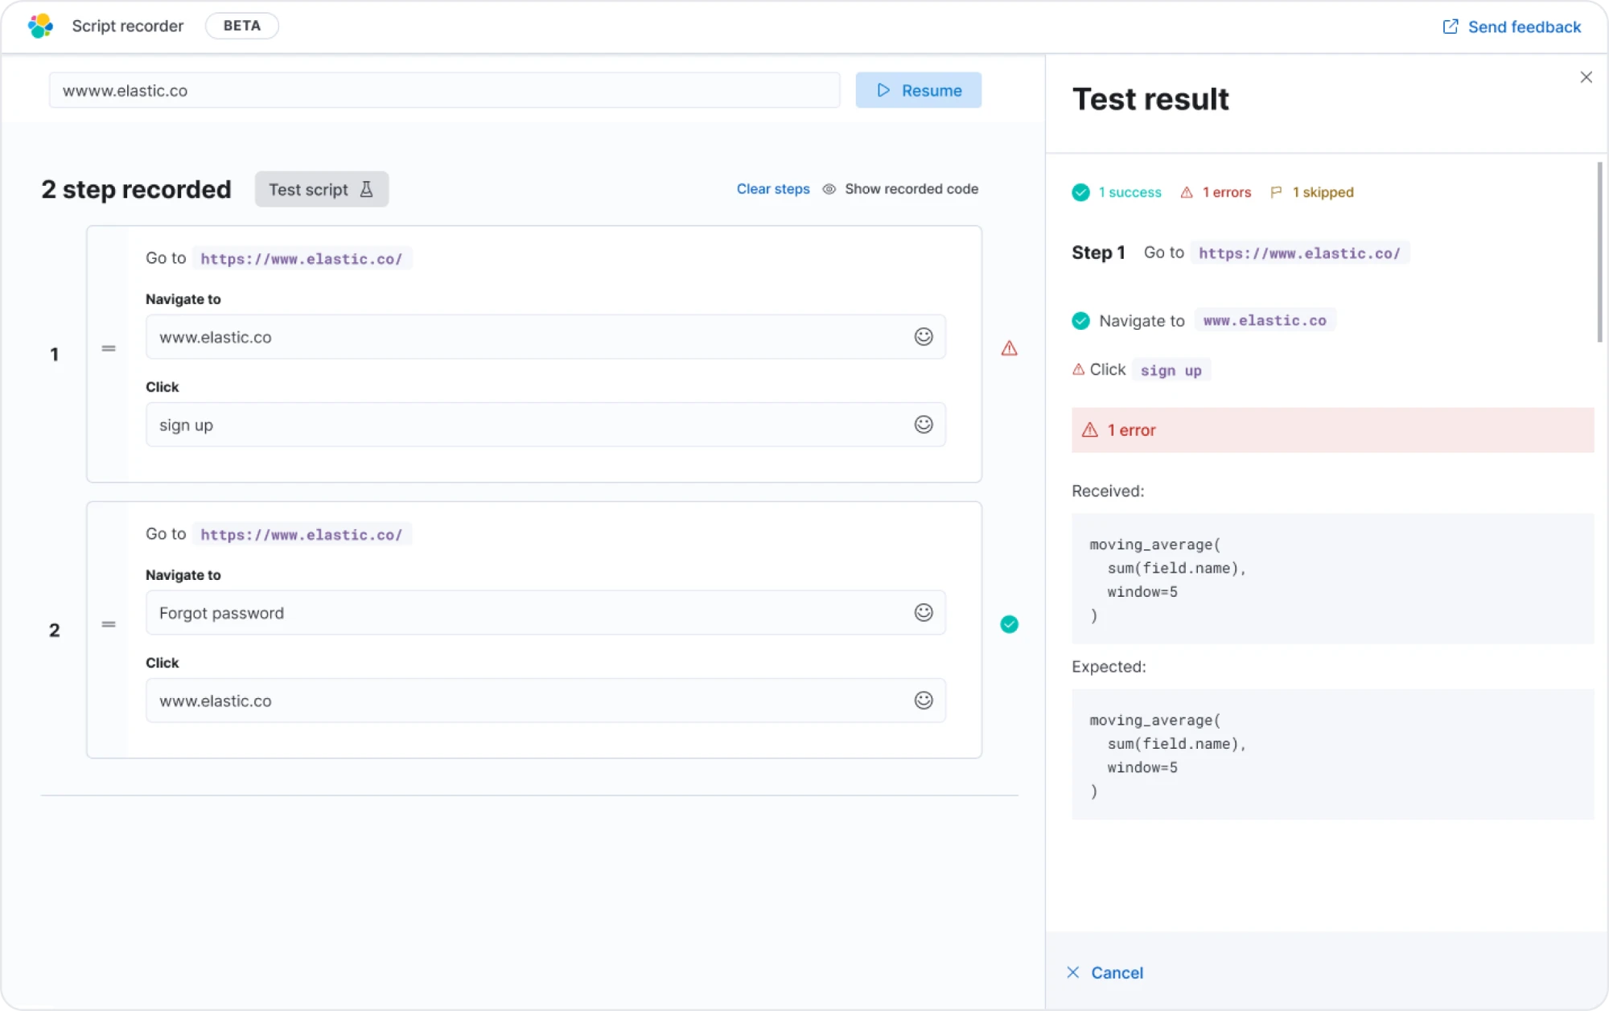Click step 1 Navigate to field www.elastic.co
1609x1011 pixels.
[545, 337]
